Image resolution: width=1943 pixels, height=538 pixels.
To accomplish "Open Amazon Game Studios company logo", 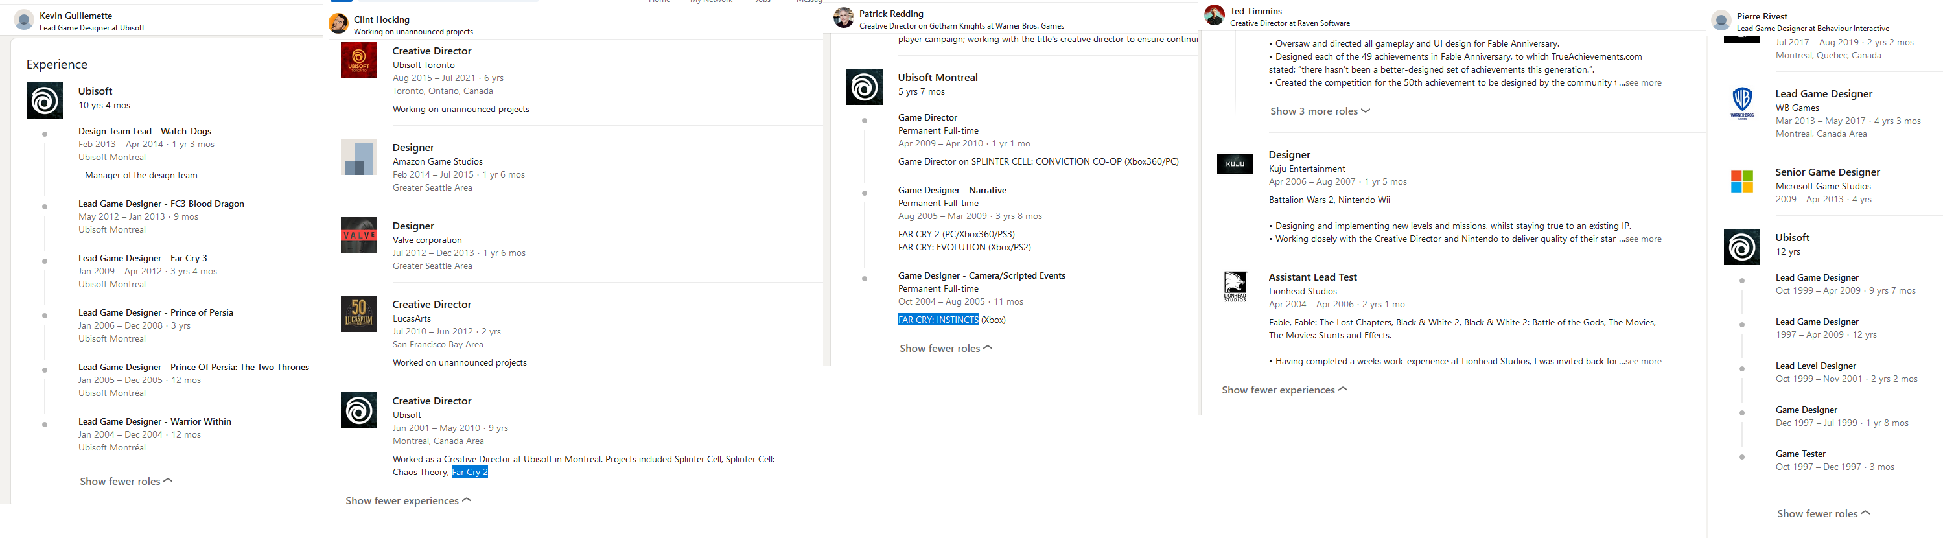I will [359, 157].
